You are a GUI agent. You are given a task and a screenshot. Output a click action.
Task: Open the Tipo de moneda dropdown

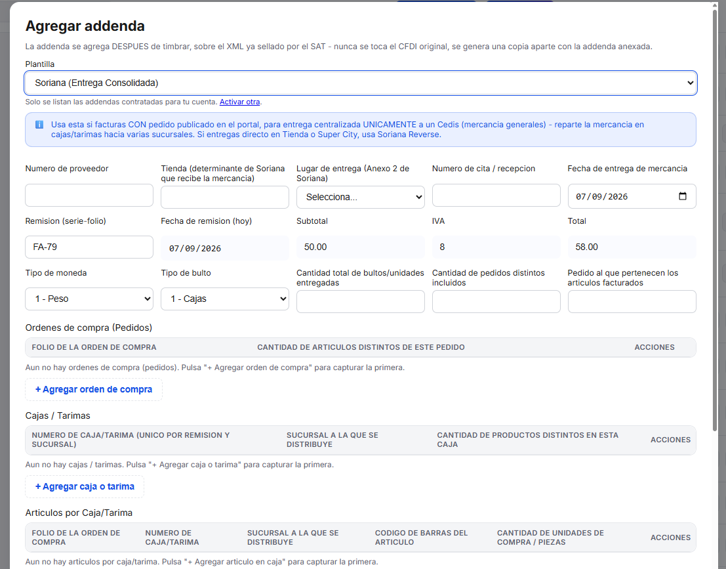[89, 299]
